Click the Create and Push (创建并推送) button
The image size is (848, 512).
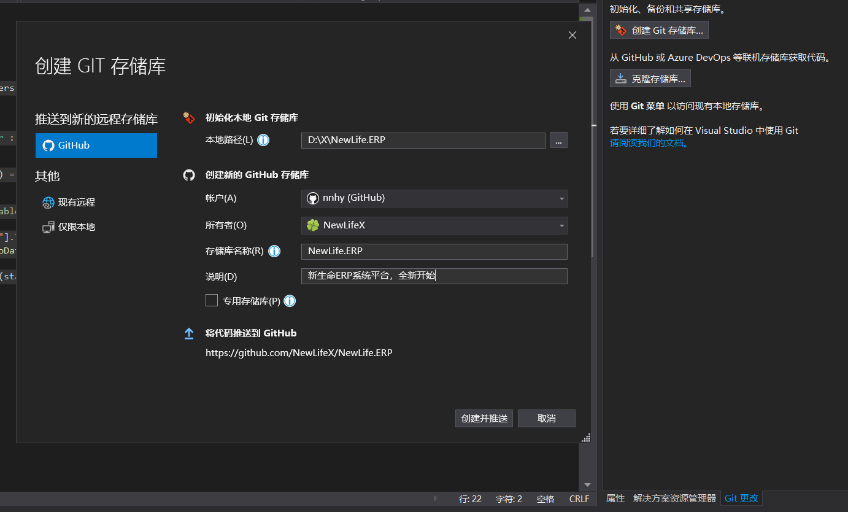pyautogui.click(x=485, y=419)
